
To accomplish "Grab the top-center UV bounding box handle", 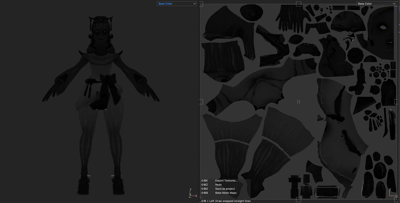I will pos(298,4).
